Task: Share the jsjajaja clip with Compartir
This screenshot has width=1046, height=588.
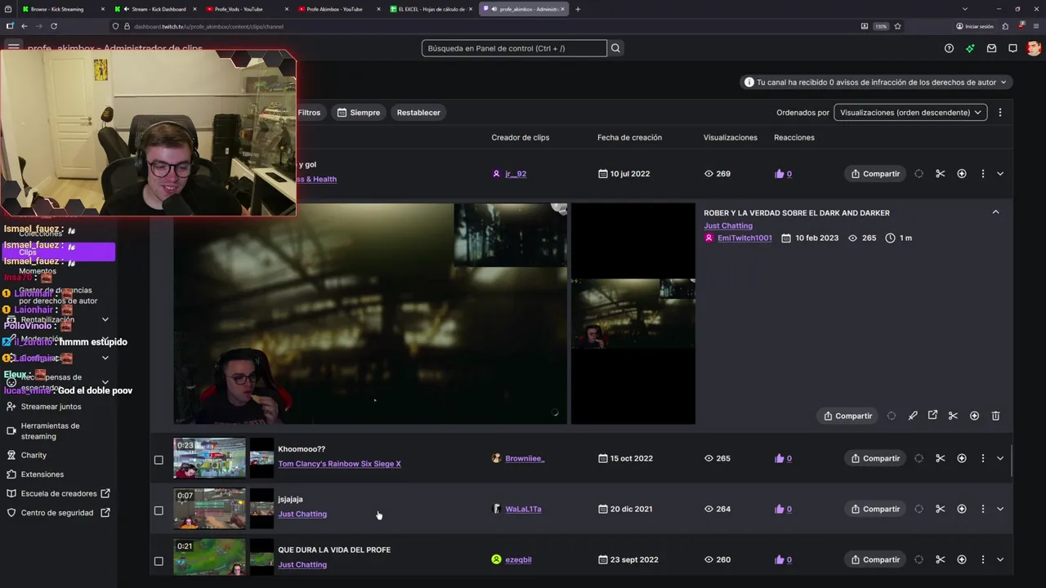Action: [x=875, y=509]
